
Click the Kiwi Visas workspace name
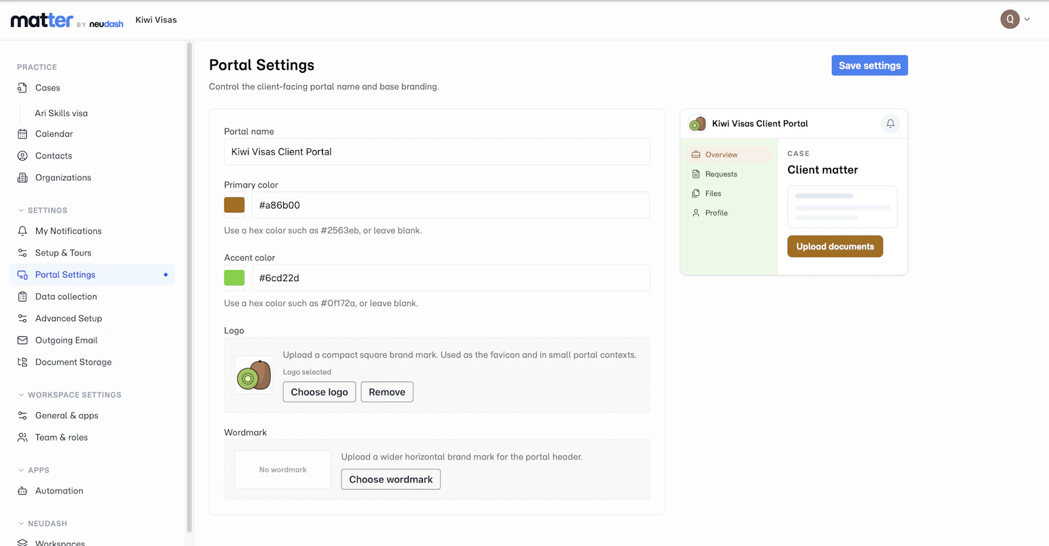tap(156, 20)
